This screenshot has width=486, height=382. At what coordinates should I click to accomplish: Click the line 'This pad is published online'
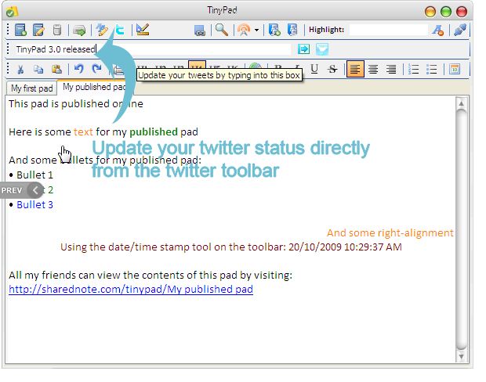(76, 103)
